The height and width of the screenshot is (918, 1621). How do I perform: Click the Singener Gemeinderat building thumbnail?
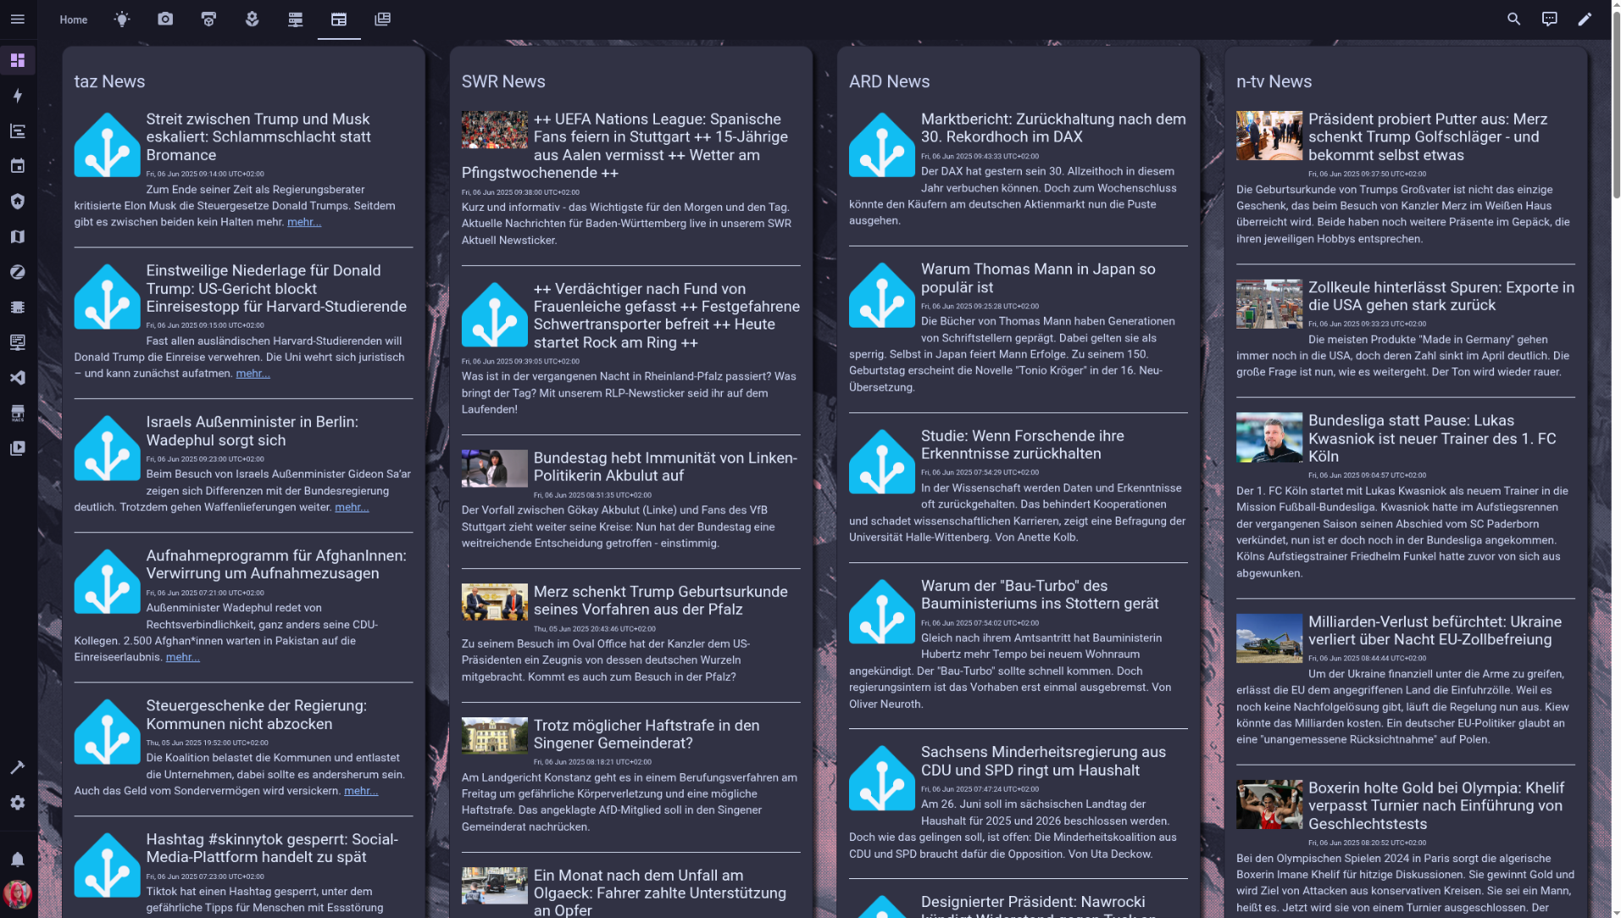click(494, 736)
